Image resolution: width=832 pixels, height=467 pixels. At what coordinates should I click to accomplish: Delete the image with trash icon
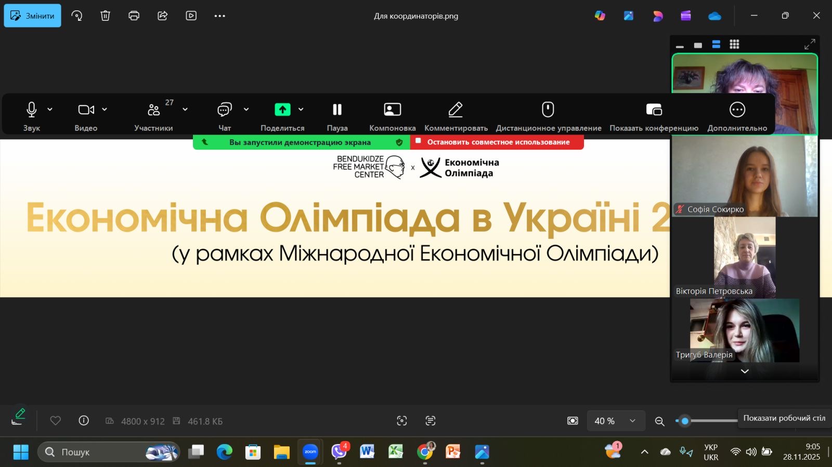(x=106, y=16)
